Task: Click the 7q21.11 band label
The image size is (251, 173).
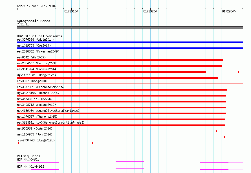Action: click(23, 24)
